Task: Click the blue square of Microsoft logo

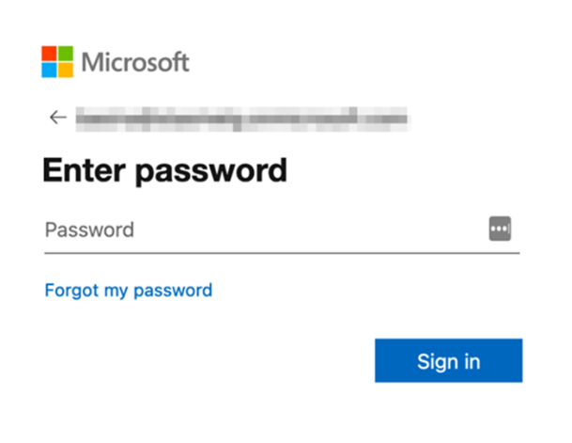Action: (49, 71)
